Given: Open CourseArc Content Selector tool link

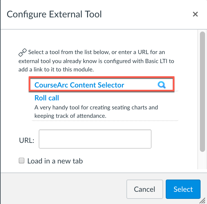Looking at the screenshot, I should tap(79, 85).
